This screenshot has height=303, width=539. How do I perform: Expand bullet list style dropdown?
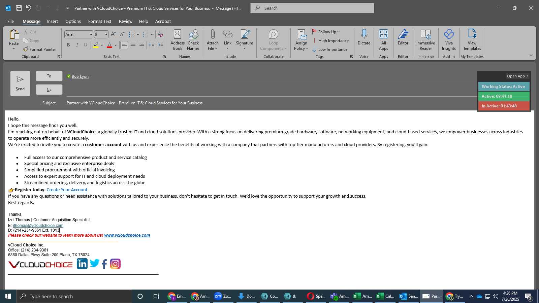(x=138, y=34)
